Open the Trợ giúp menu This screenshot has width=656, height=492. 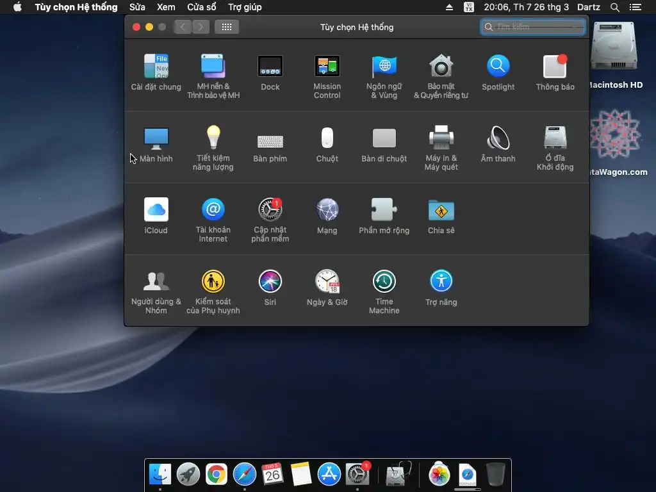click(x=245, y=7)
